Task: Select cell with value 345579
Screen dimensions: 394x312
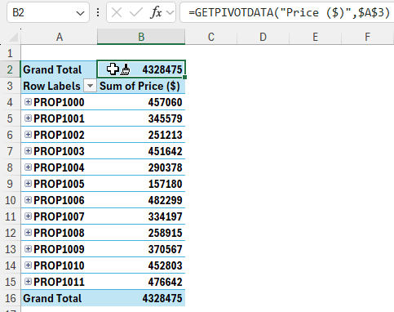Action: coord(141,118)
